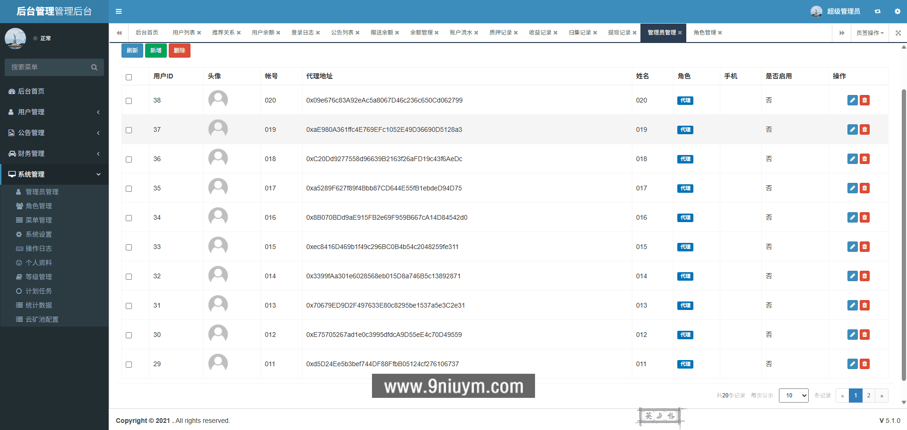Switch to the 角色管理 tab
907x430 pixels.
point(705,33)
